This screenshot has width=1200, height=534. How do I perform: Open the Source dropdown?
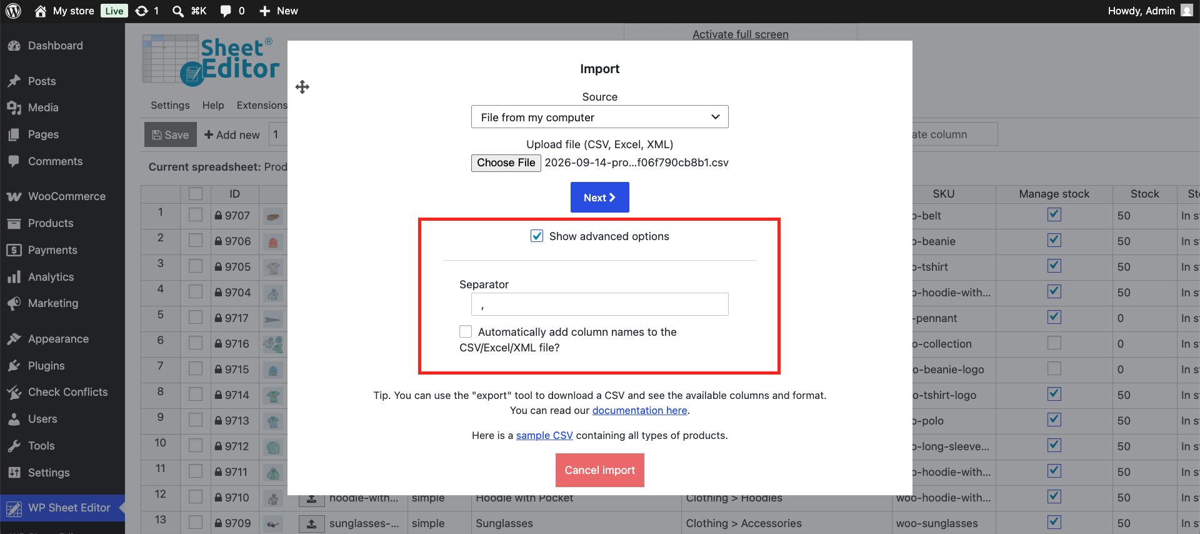pyautogui.click(x=600, y=117)
